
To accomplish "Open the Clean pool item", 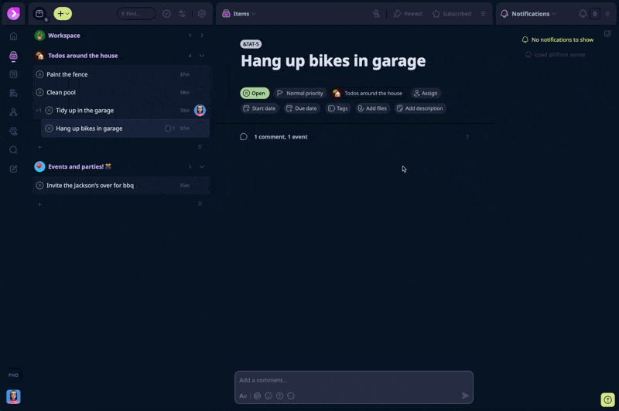I will pyautogui.click(x=122, y=92).
